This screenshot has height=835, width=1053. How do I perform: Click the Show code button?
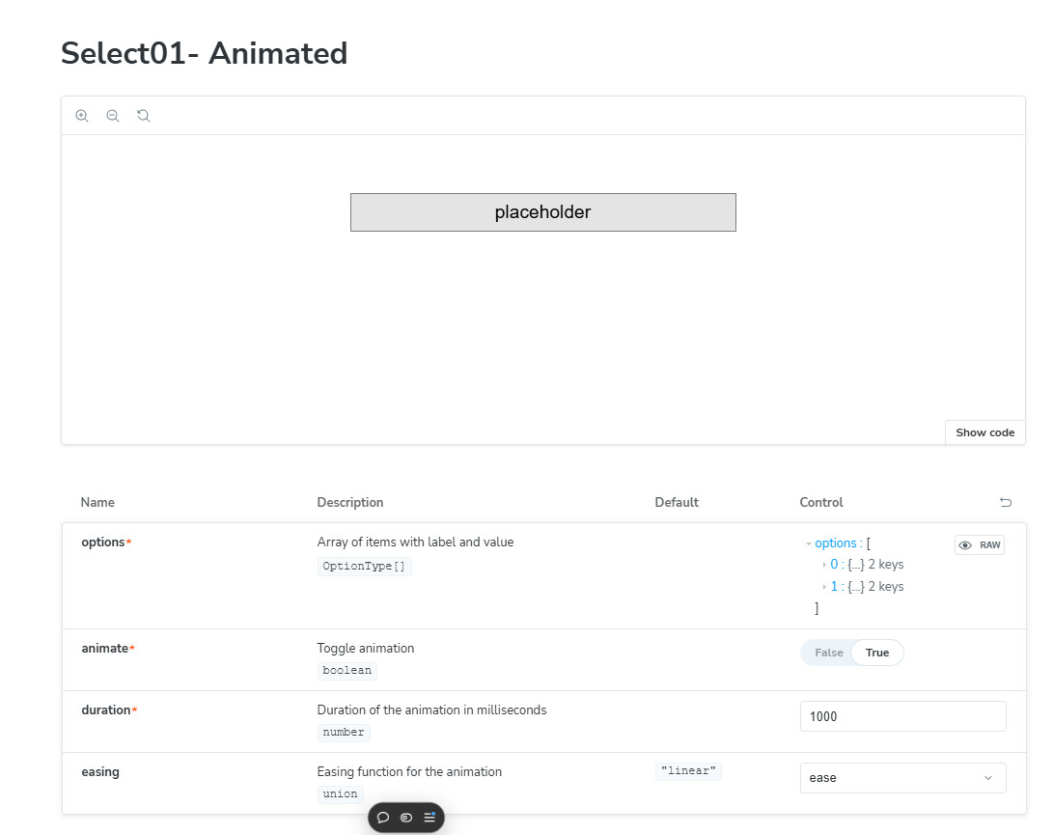[x=984, y=432]
